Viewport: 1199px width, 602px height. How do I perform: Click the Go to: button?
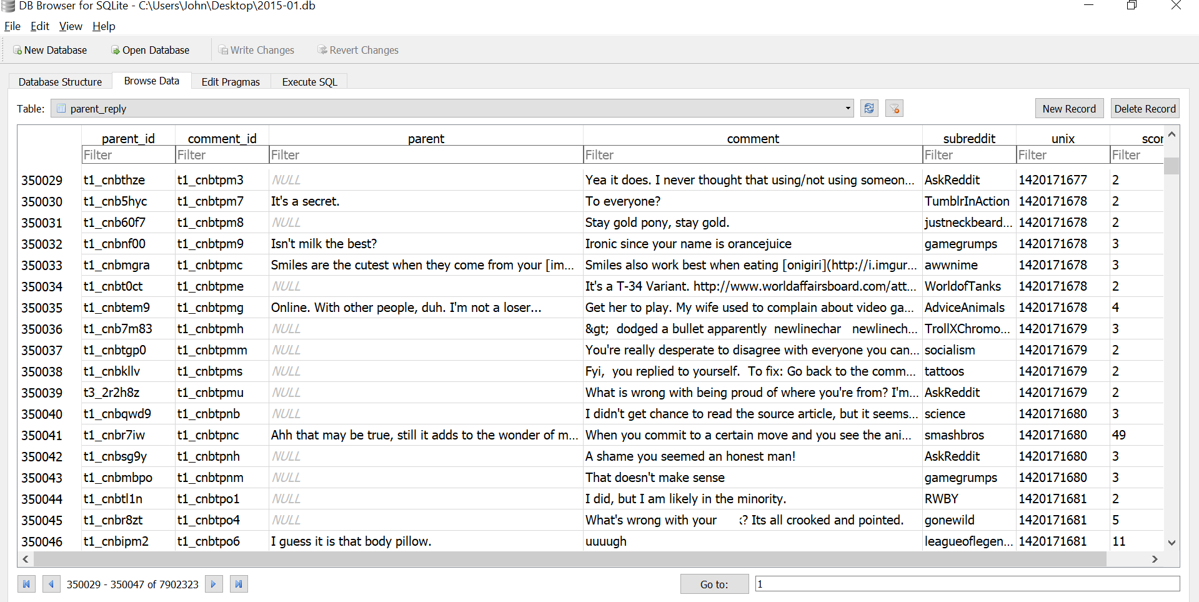[x=714, y=584]
